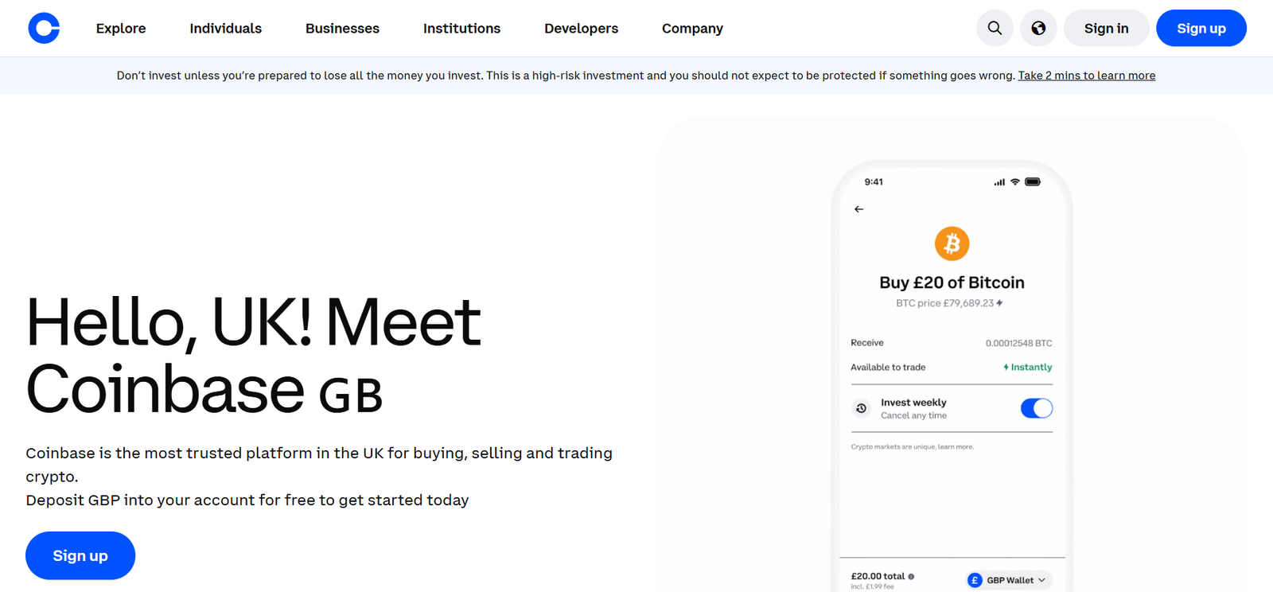Image resolution: width=1273 pixels, height=592 pixels.
Task: Toggle the Invest weekly switch
Action: [1037, 408]
